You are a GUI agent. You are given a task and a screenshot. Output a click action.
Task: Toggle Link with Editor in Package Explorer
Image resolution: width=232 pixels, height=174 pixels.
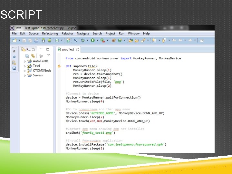[33, 56]
